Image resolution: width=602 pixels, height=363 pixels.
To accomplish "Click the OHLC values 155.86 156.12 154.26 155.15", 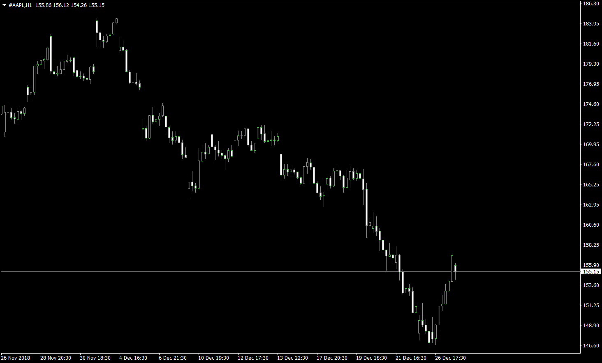I will [x=70, y=5].
